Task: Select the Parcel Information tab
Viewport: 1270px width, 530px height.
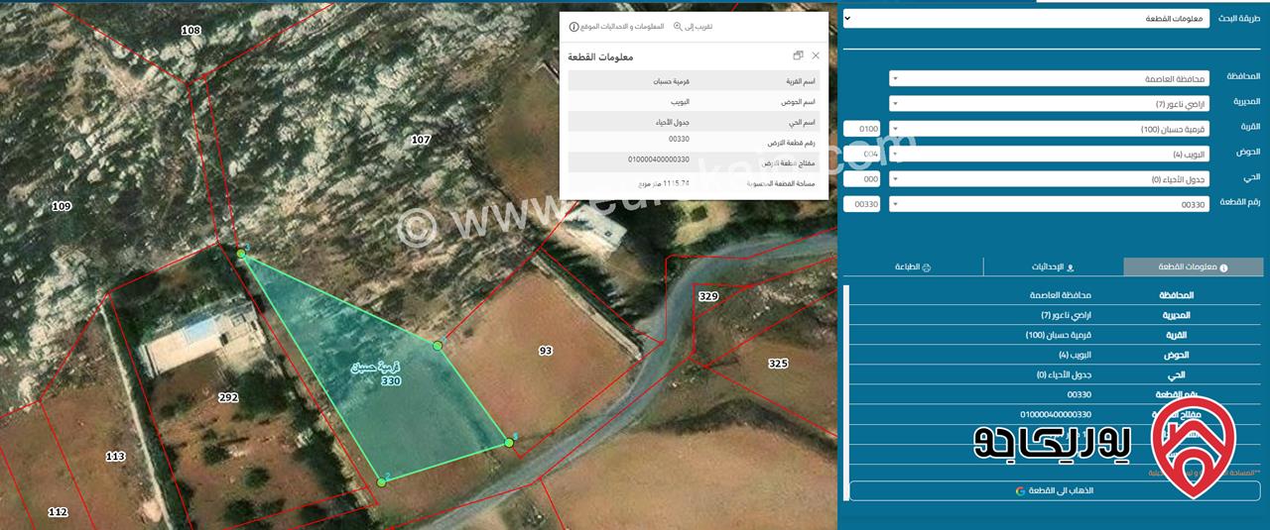Action: (x=1193, y=267)
